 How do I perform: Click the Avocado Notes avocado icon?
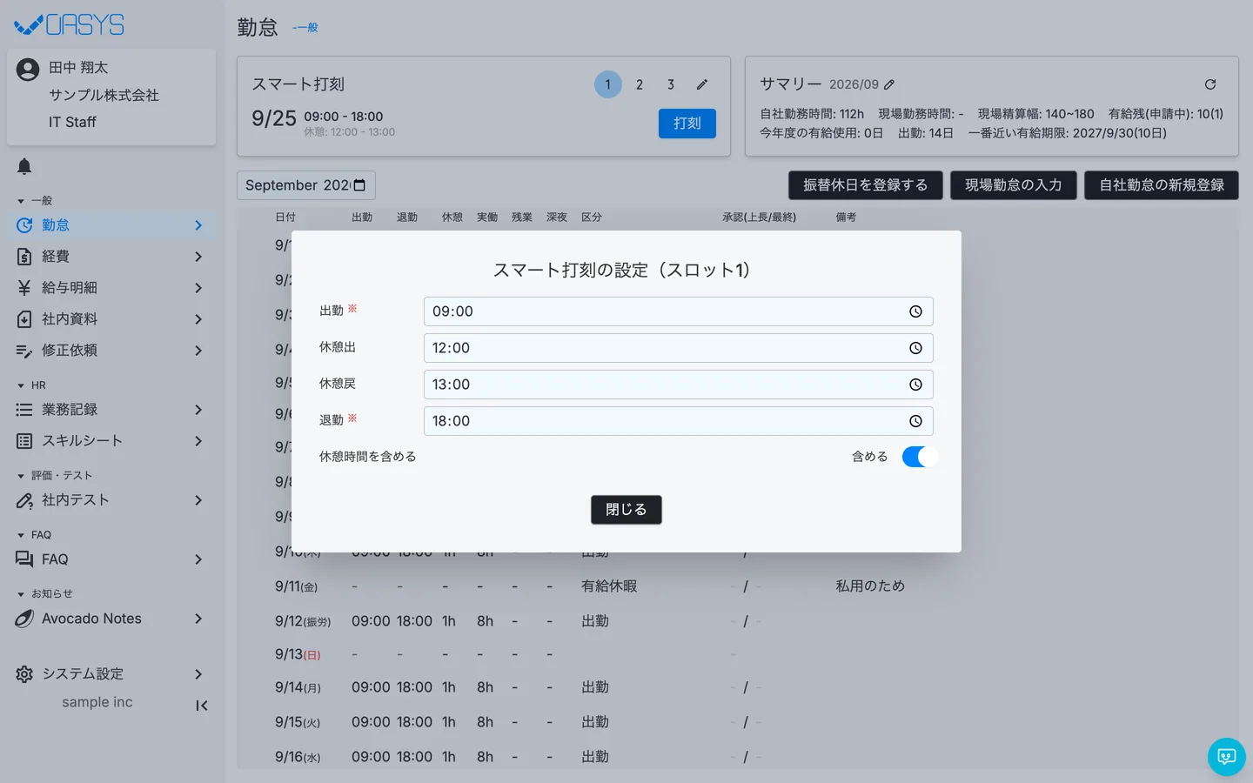[x=24, y=619]
